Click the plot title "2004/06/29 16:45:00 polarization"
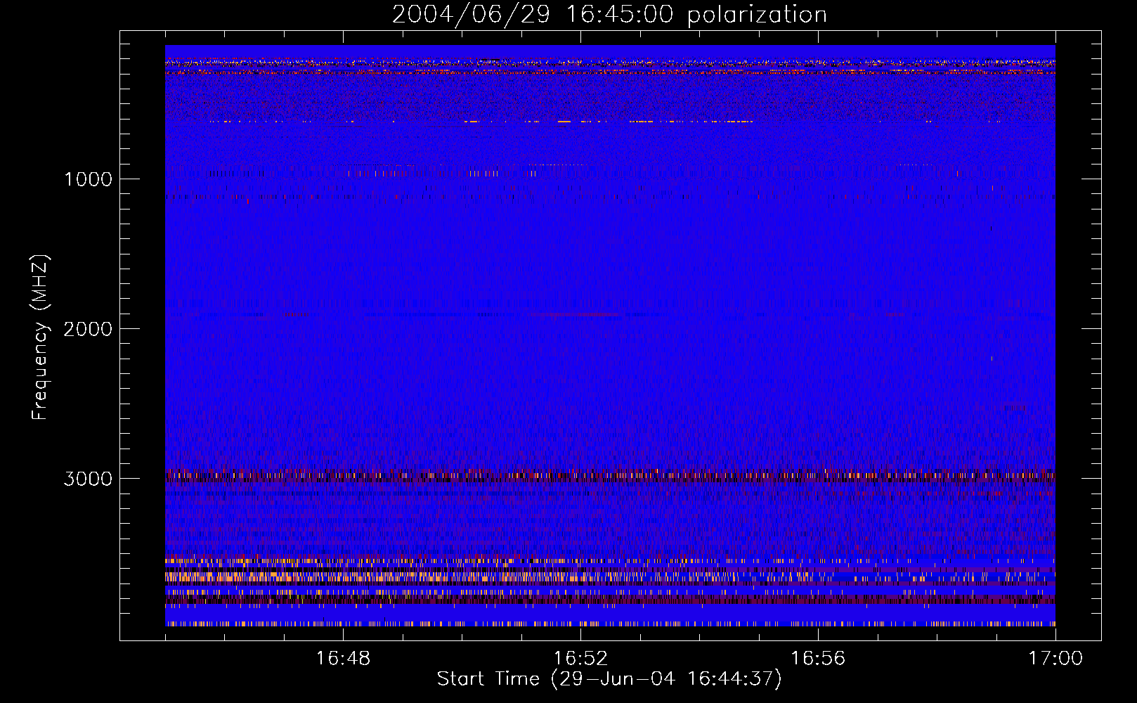This screenshot has width=1137, height=703. 609,15
